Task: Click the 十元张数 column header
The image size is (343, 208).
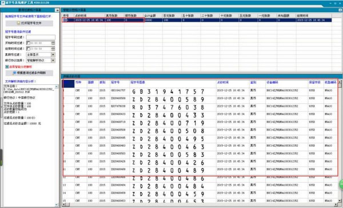Action: click(229, 16)
